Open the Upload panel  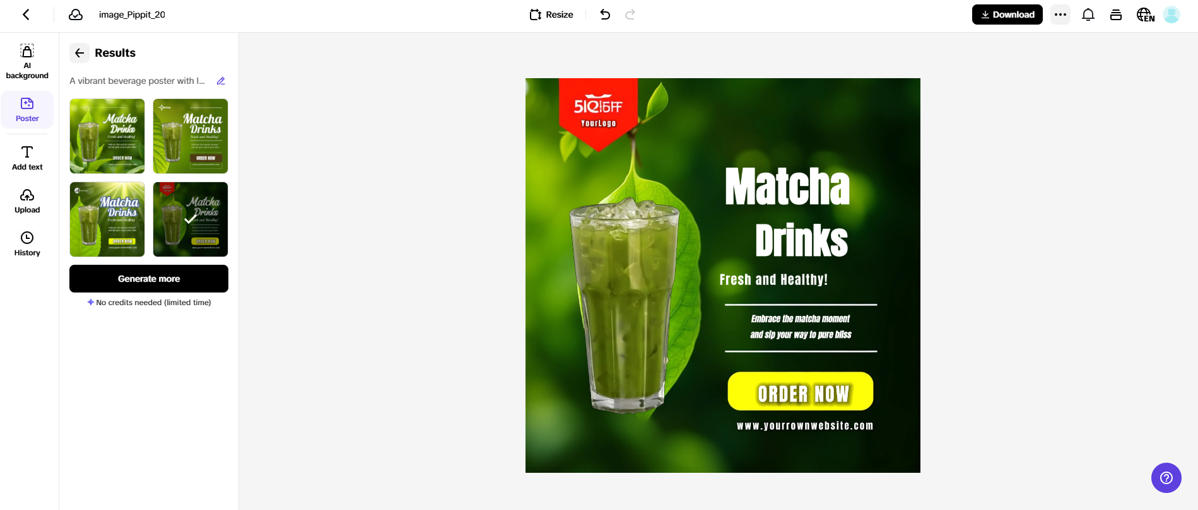coord(27,201)
